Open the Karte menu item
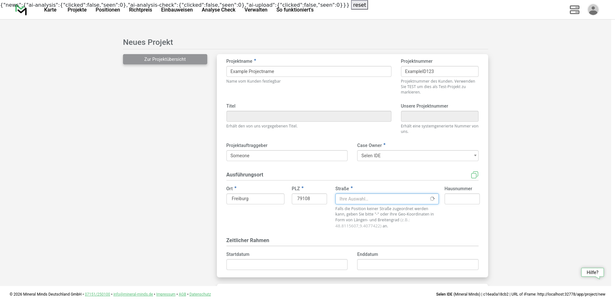Screen dimensions: 615x302 [50, 10]
